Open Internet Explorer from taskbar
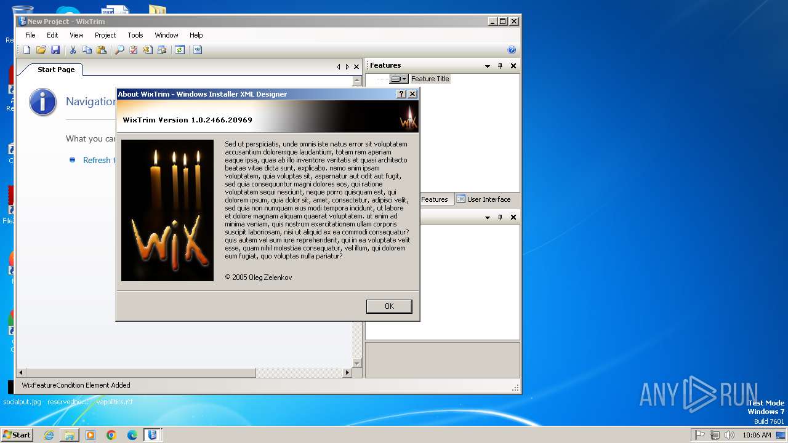Viewport: 788px width, 443px height. (x=49, y=435)
